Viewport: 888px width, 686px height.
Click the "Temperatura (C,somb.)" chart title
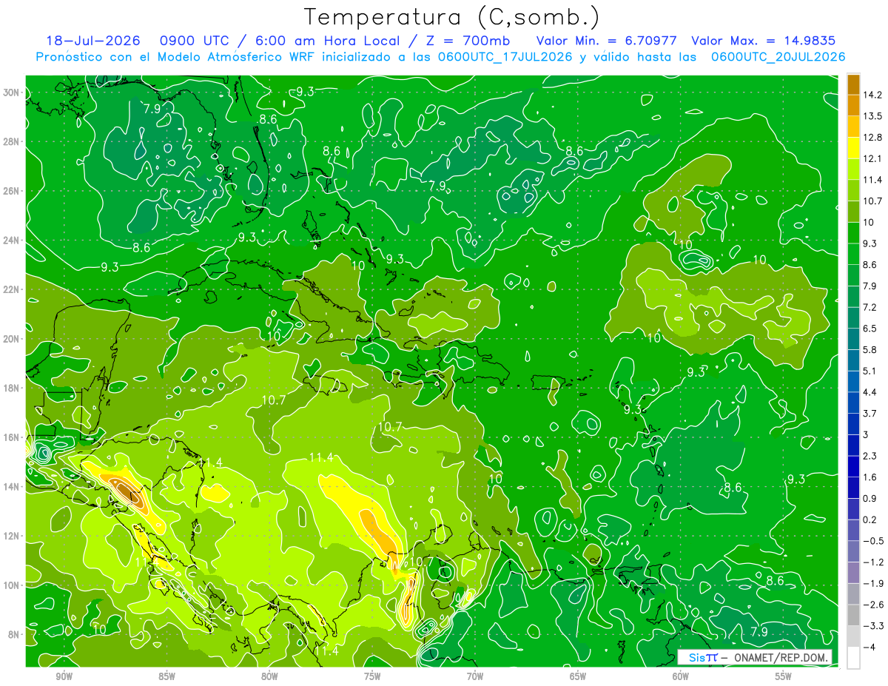(x=451, y=17)
